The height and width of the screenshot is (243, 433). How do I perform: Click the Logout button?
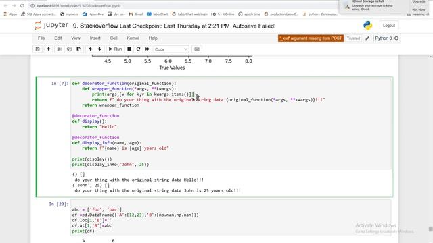click(389, 26)
